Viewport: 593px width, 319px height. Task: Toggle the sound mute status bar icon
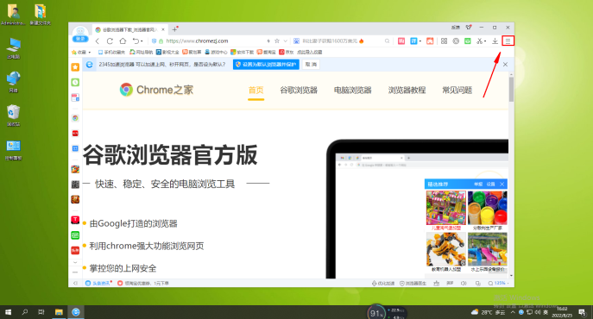464,283
